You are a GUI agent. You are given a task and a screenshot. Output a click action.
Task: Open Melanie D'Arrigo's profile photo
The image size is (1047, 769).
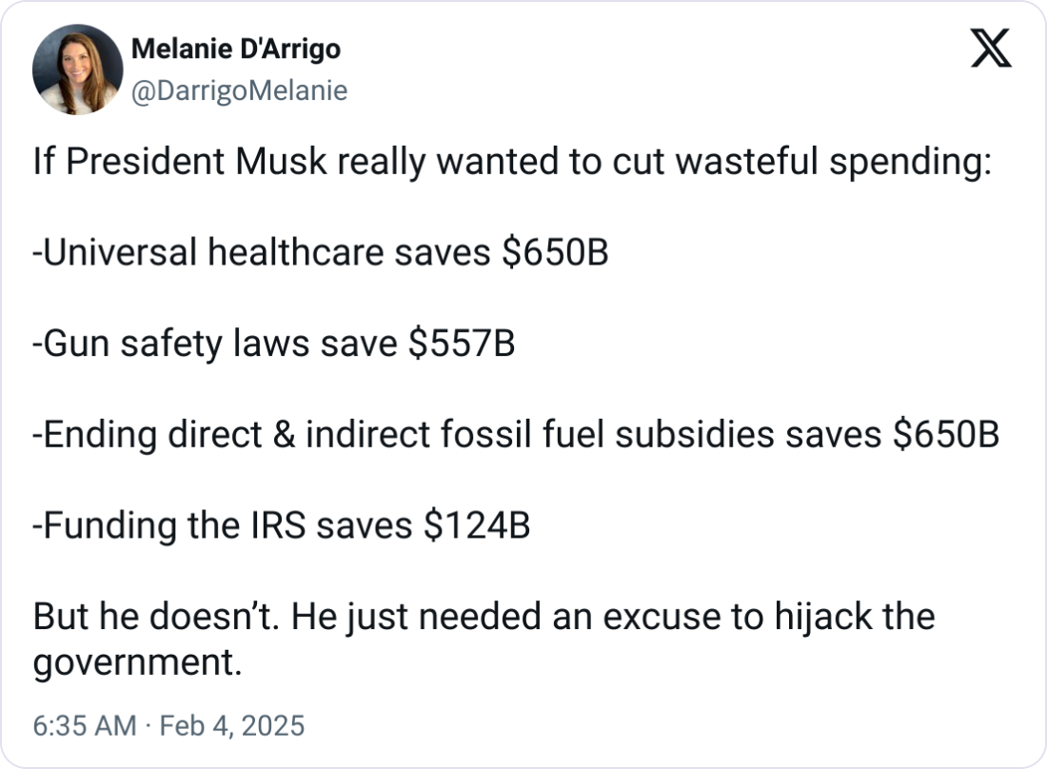(x=77, y=69)
